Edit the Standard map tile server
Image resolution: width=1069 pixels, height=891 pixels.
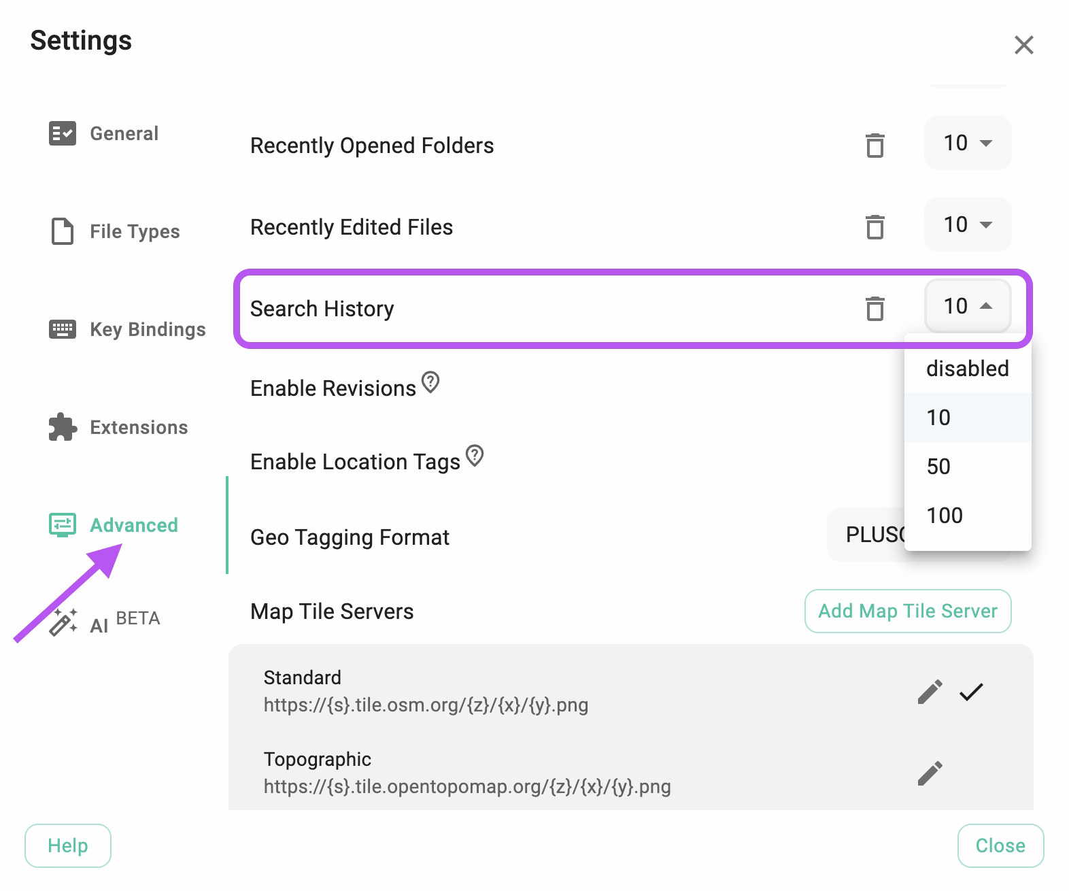tap(929, 691)
